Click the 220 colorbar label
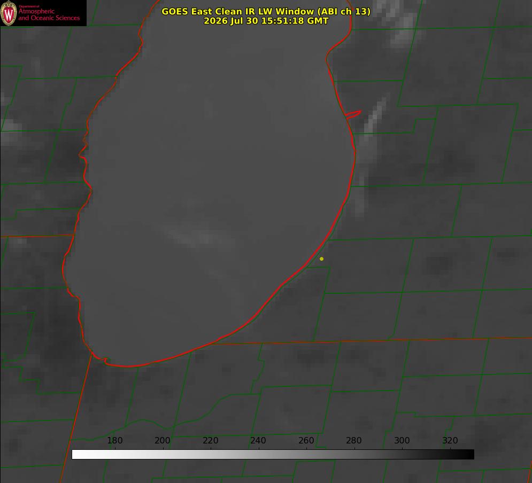The height and width of the screenshot is (483, 532). click(210, 441)
